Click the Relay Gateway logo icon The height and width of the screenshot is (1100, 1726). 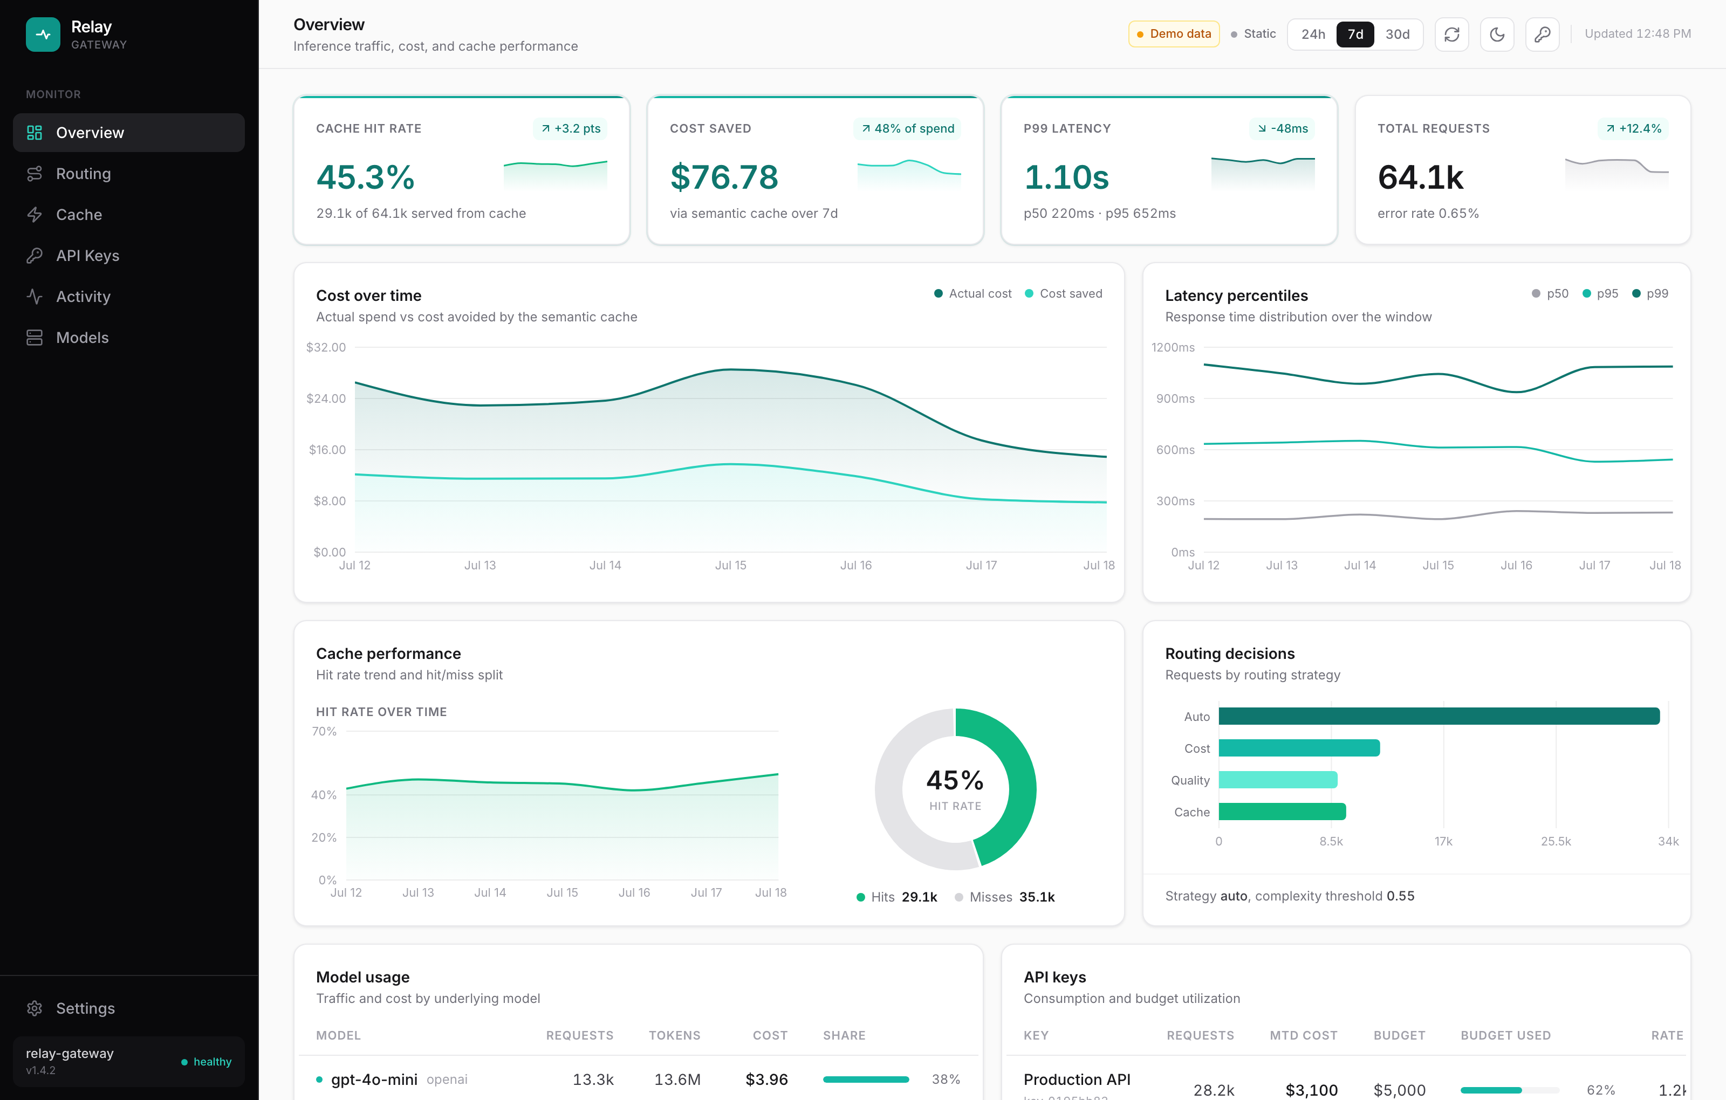(43, 35)
